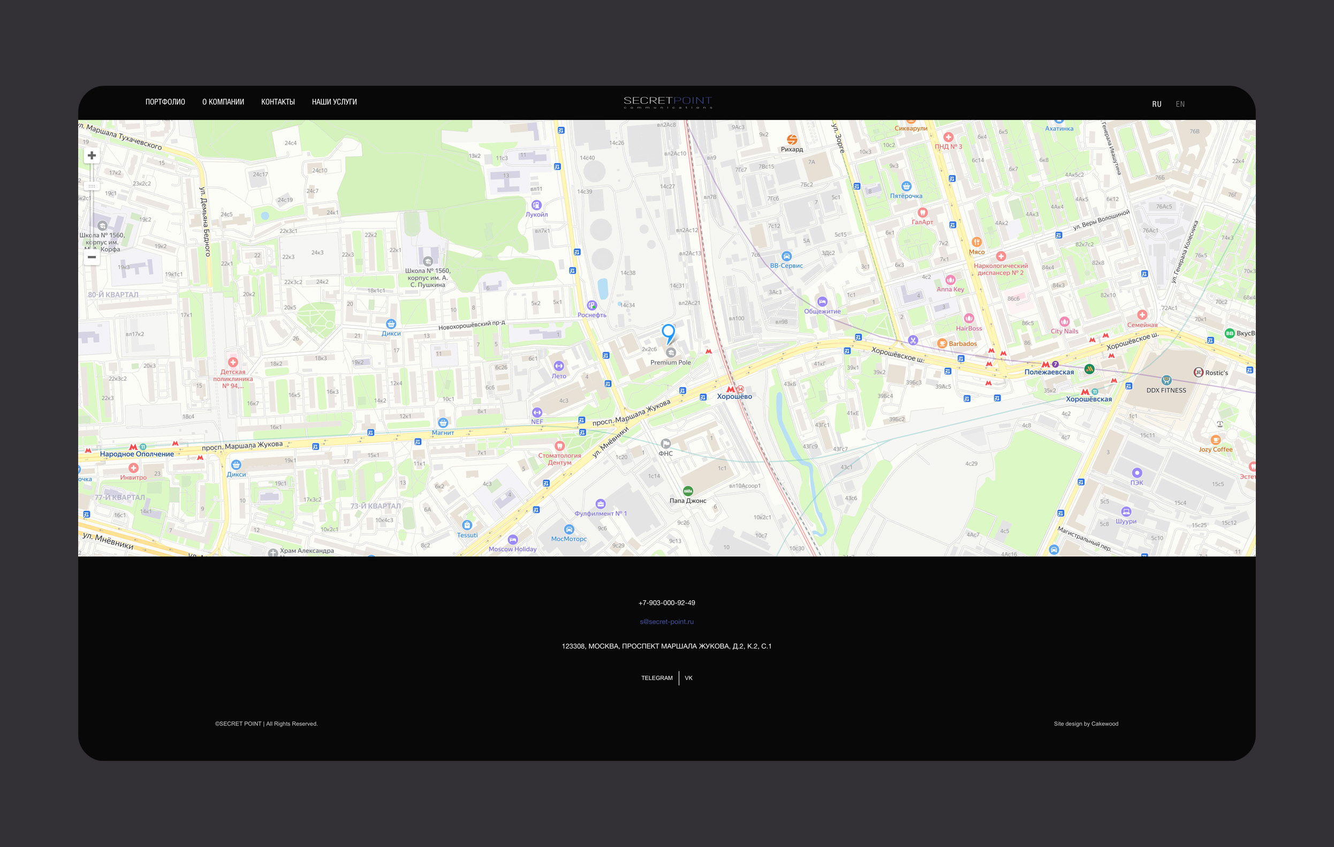This screenshot has width=1334, height=847.
Task: Open the ПОРТФОЛИО menu item
Action: [x=165, y=102]
